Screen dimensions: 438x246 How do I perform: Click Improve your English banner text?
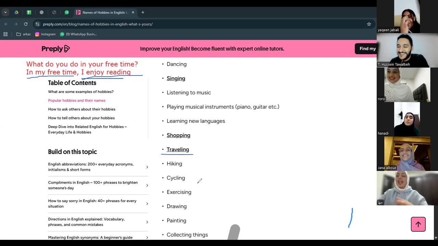[x=212, y=49]
